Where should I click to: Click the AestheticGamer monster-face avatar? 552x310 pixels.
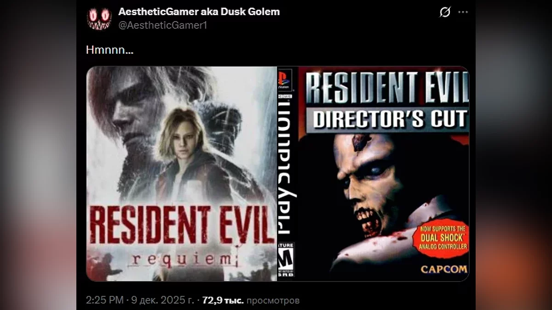click(99, 18)
